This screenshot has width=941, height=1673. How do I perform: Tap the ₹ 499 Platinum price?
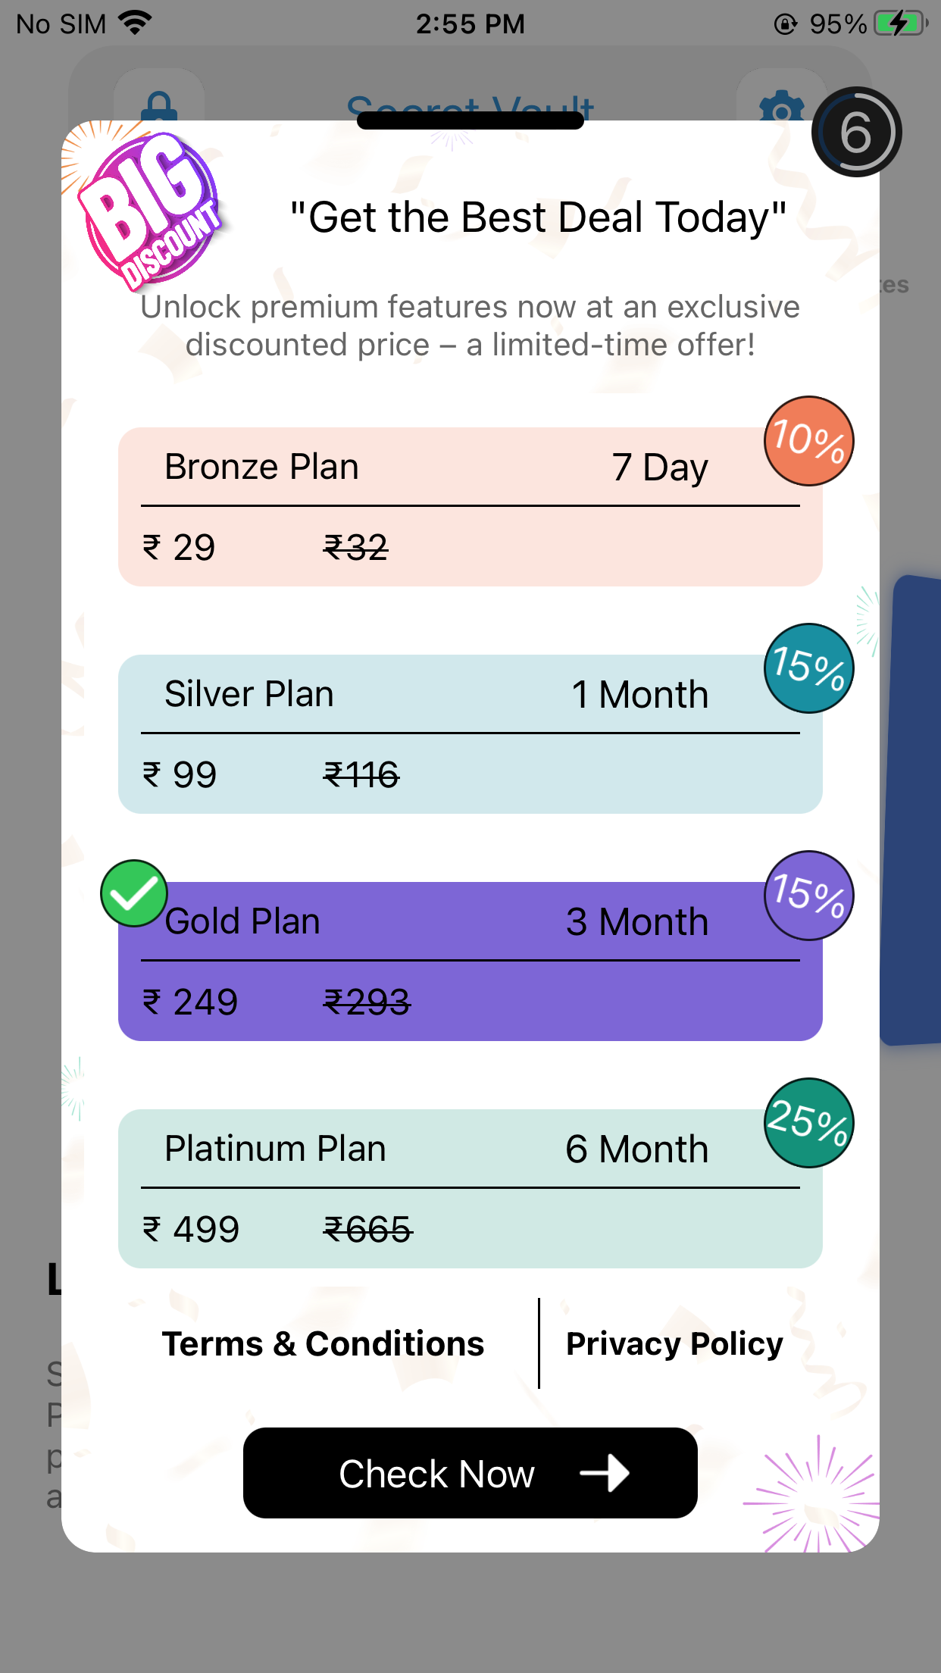[x=191, y=1229]
